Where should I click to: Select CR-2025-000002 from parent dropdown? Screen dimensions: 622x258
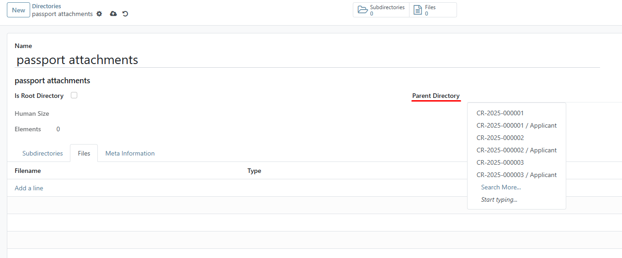coord(516,138)
